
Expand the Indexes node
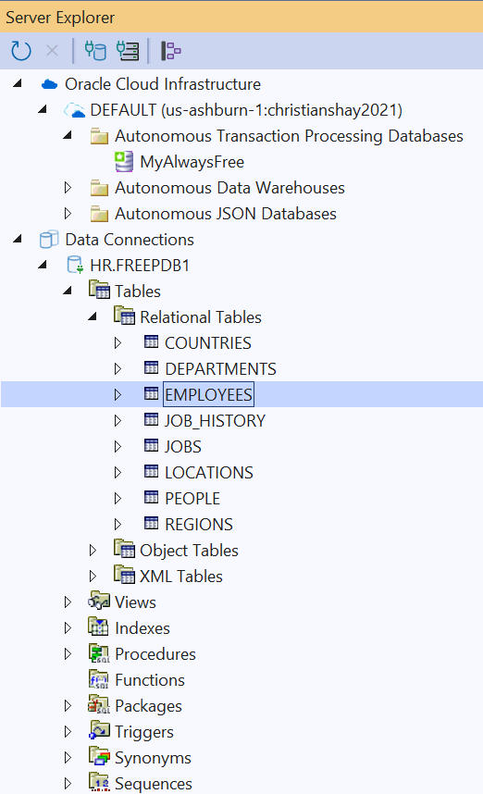68,628
